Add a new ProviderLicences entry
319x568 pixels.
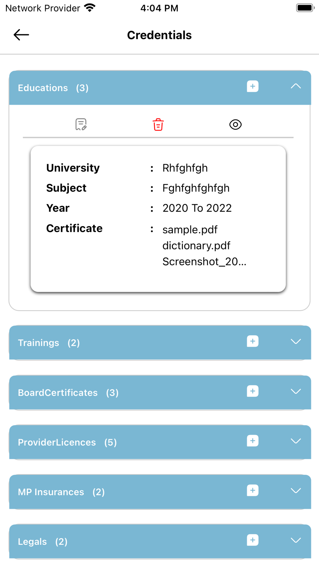[252, 441]
